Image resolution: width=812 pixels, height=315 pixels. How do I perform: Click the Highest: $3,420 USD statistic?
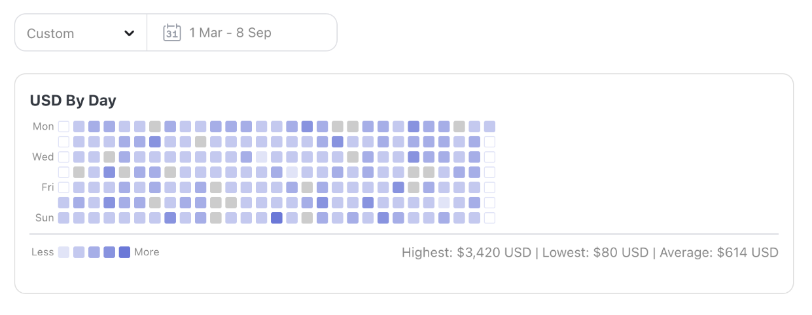(466, 253)
